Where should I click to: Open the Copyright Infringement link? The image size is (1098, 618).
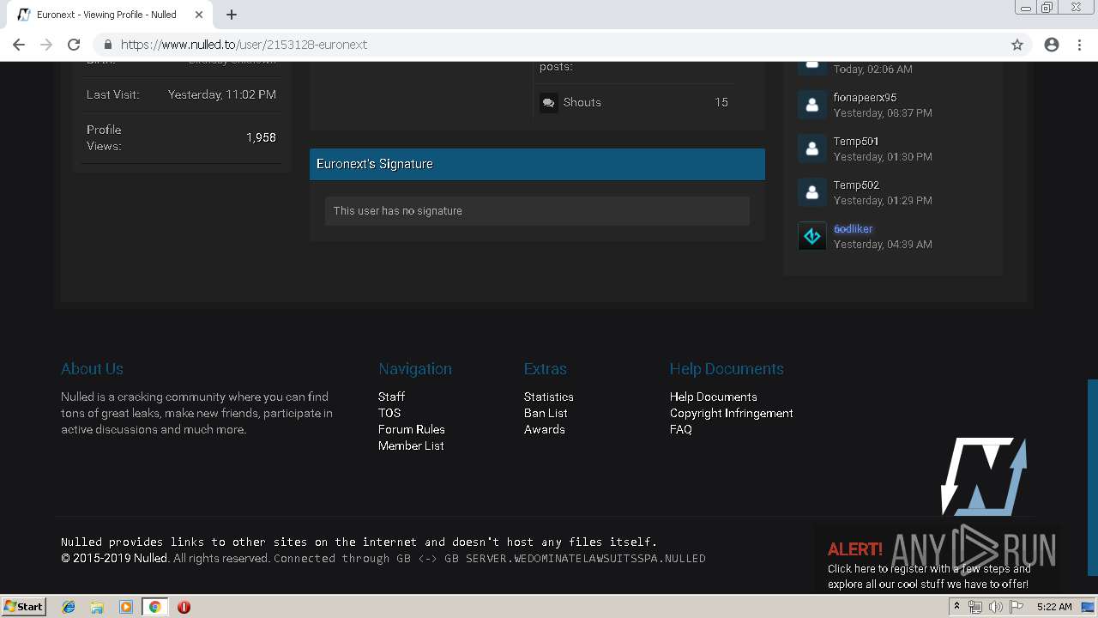tap(732, 413)
